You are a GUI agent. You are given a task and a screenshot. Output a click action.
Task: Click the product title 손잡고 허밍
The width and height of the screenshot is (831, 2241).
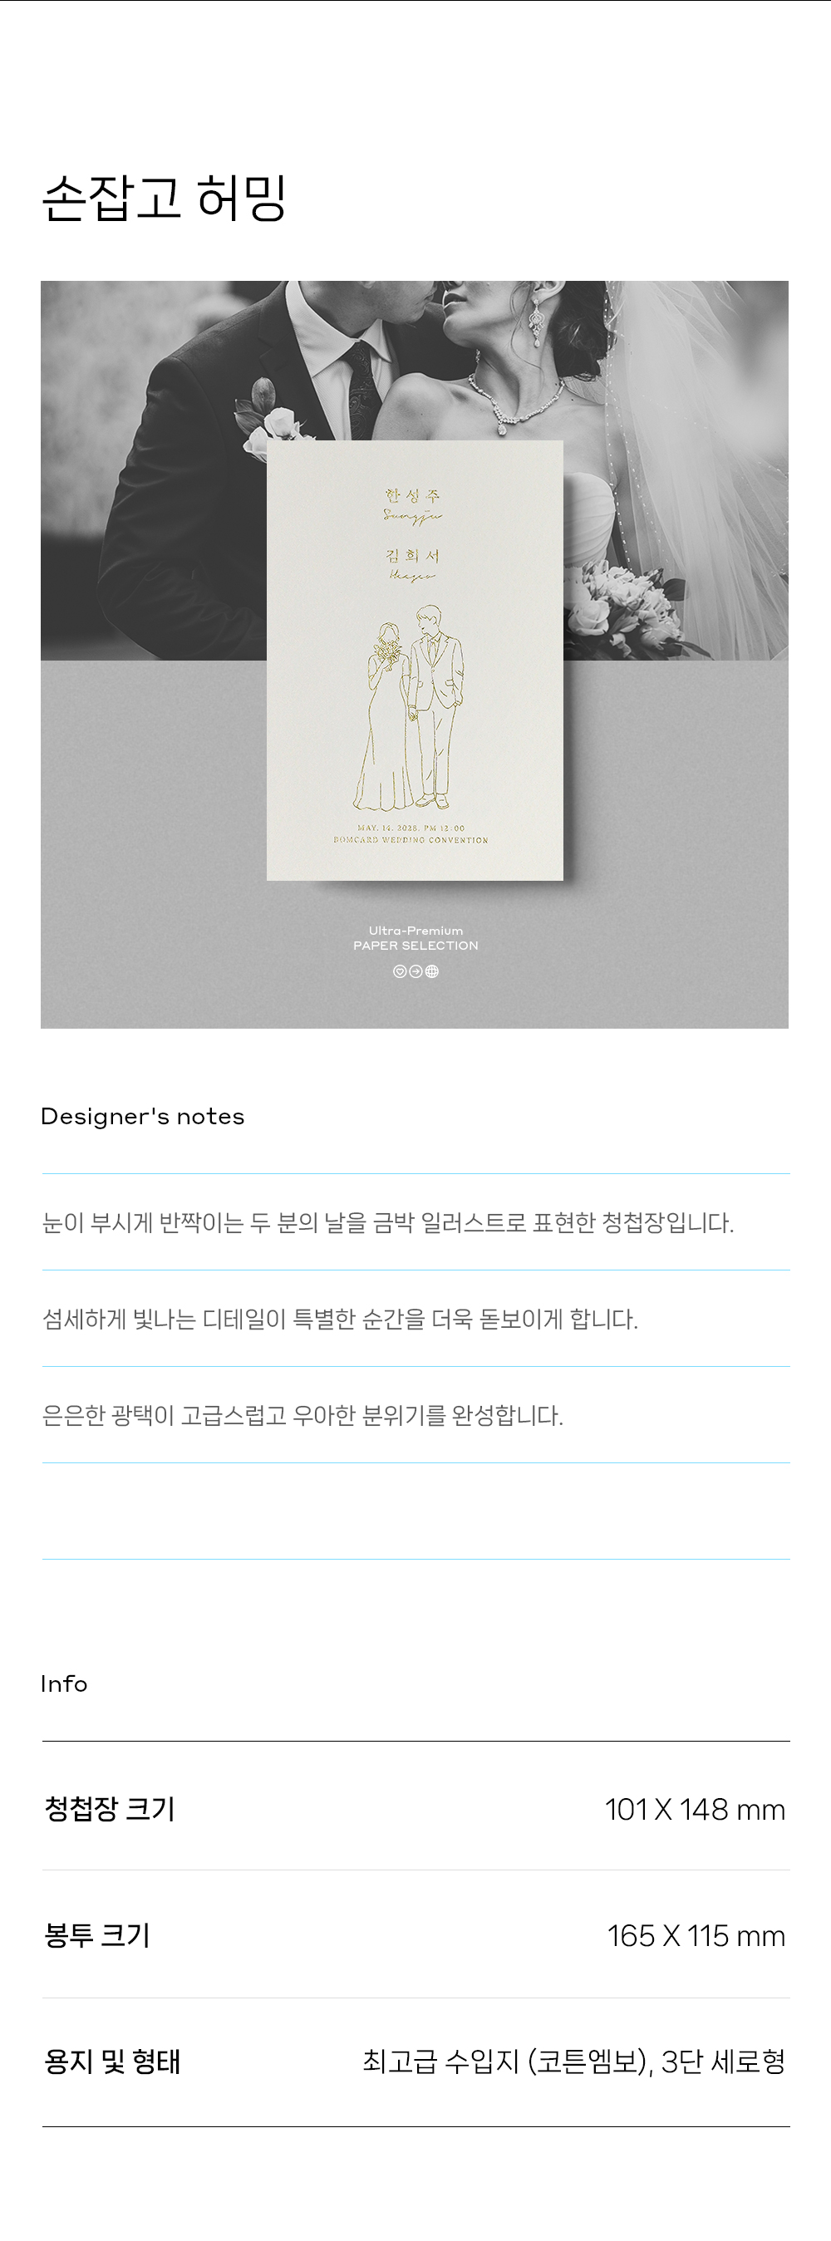pyautogui.click(x=165, y=198)
